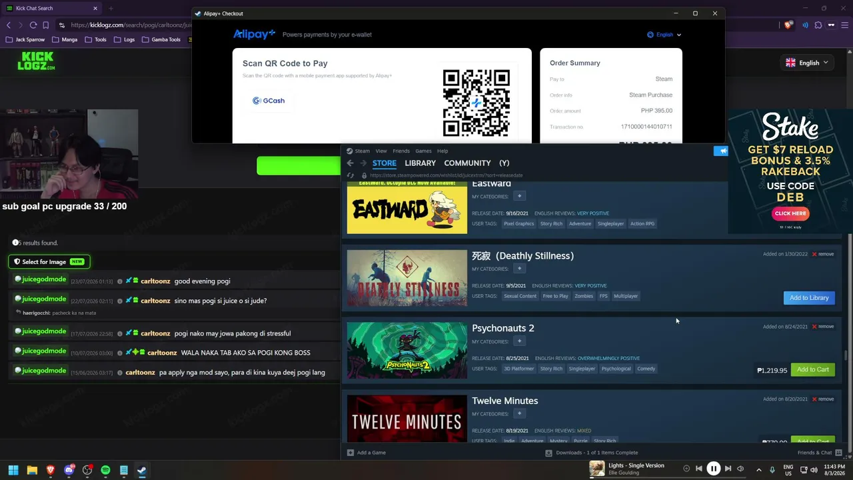Open the Jack Sparrow bookmarks folder
This screenshot has width=853, height=480.
tap(25, 39)
